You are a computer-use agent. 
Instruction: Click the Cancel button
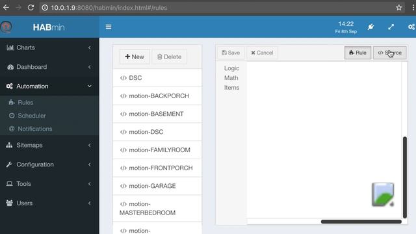coord(262,53)
